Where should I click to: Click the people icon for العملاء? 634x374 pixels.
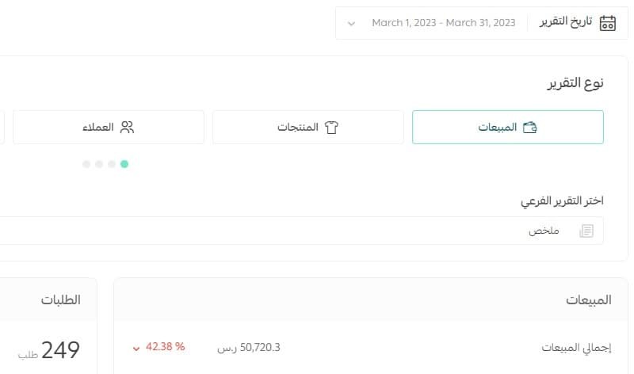tap(127, 128)
